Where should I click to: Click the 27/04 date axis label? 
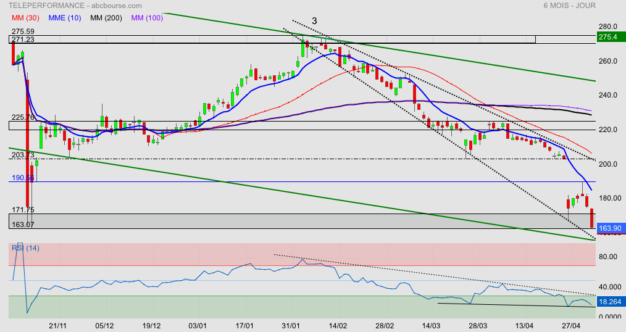point(571,326)
